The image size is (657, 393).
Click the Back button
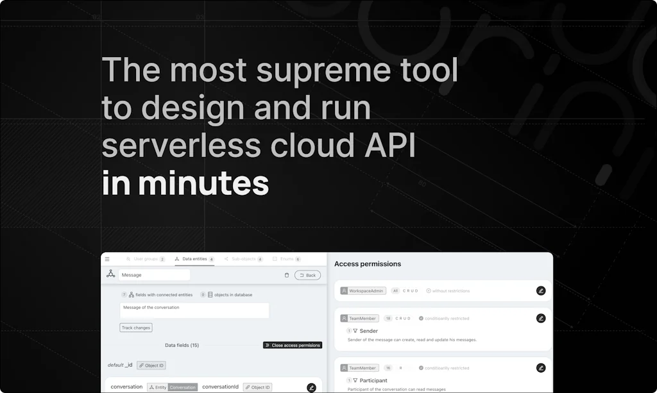point(308,275)
